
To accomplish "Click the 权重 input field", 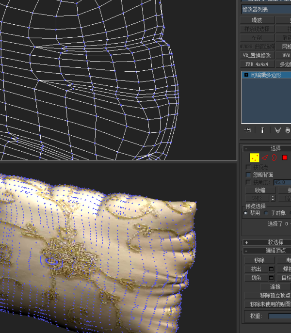I will pyautogui.click(x=280, y=316).
